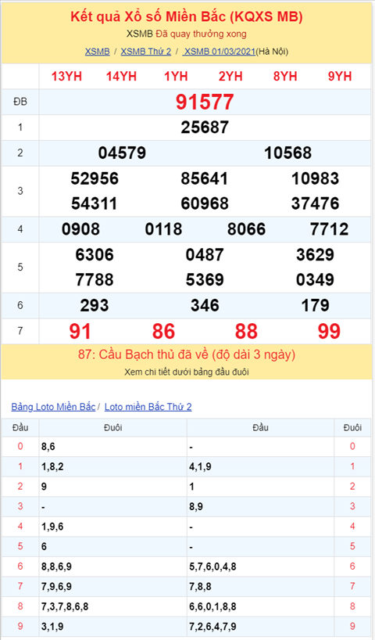
Task: Select sixth prize number 179
Action: 315,305
